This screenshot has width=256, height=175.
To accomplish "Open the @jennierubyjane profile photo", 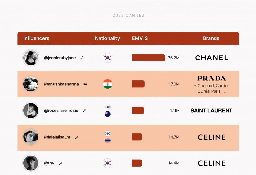I will (31, 58).
